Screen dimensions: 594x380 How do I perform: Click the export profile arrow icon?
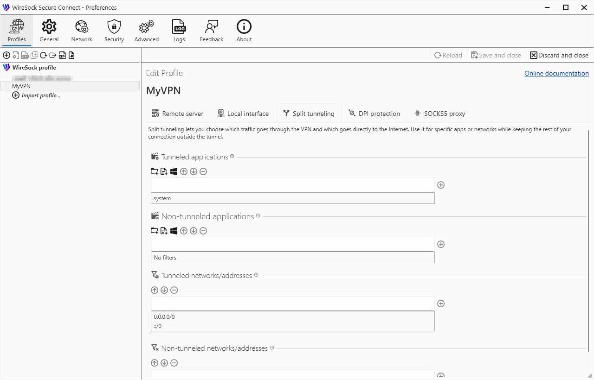point(53,55)
